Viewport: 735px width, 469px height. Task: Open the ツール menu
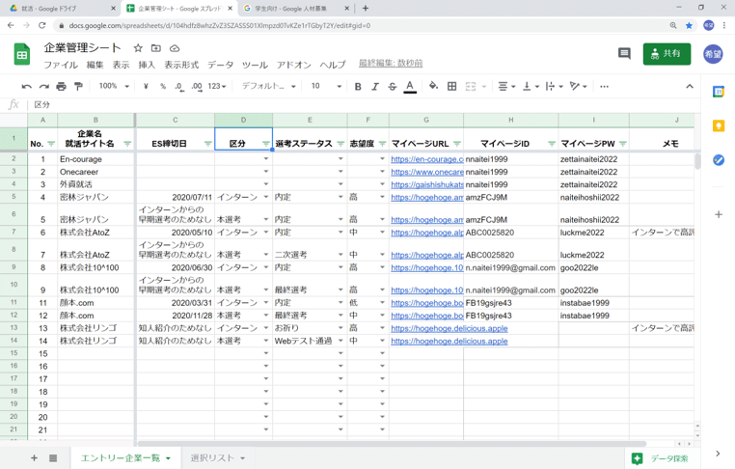255,65
